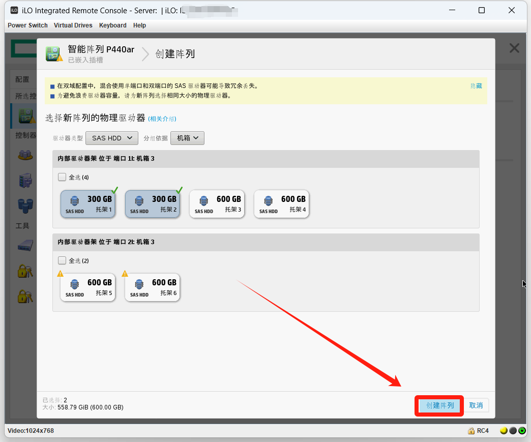Click the green power status icon
The width and height of the screenshot is (531, 442).
(x=522, y=431)
